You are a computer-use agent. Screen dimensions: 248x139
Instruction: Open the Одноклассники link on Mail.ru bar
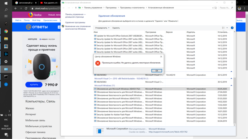coord(50,20)
